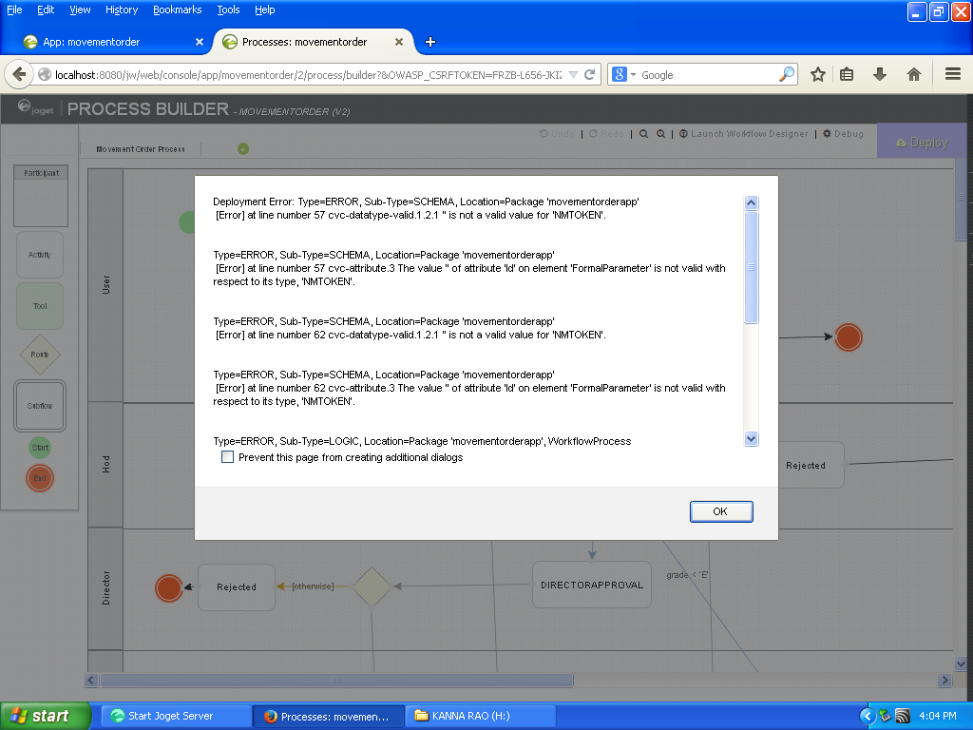Click the Deploy button

tap(922, 143)
